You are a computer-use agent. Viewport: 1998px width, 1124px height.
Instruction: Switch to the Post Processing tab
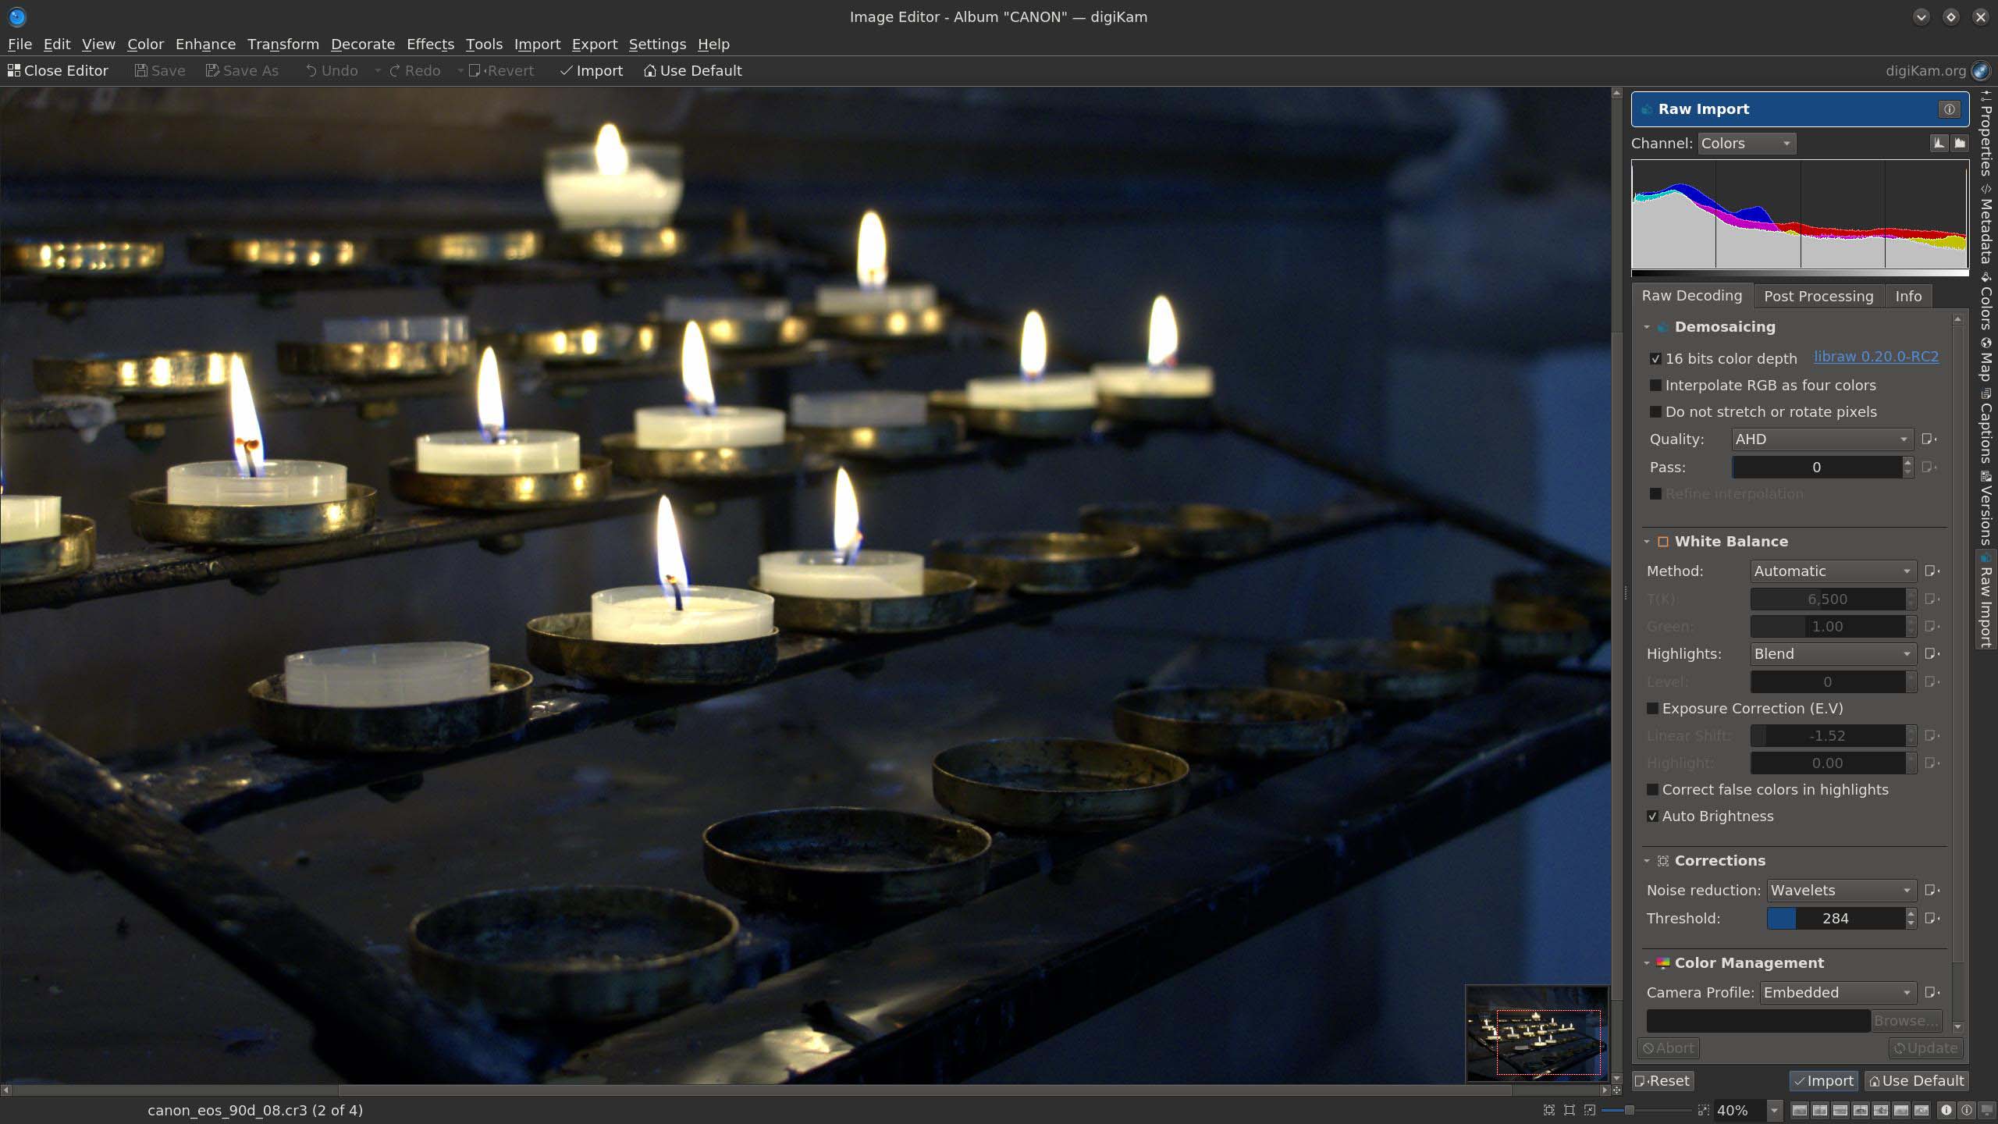1818,296
